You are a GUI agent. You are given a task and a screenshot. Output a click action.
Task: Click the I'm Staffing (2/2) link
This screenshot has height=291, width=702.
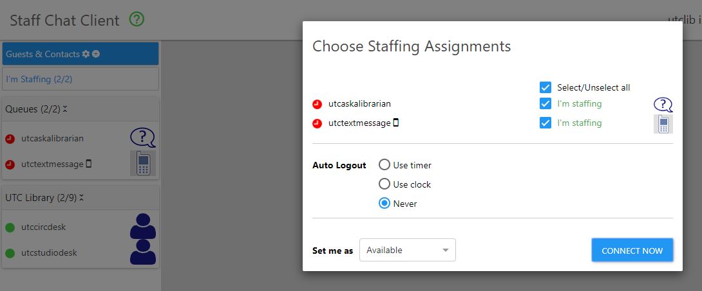(39, 79)
